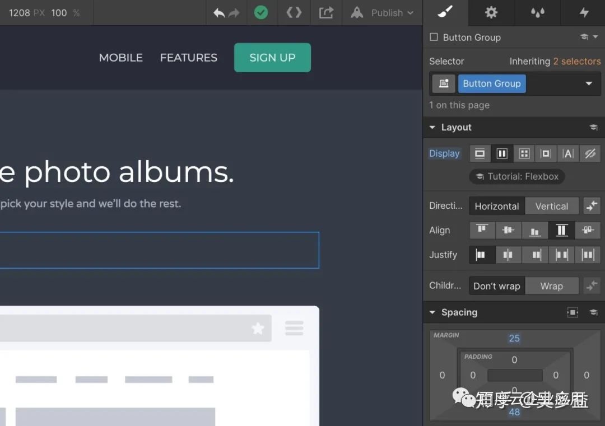Edit the right margin value 0
The height and width of the screenshot is (426, 605).
pyautogui.click(x=587, y=376)
